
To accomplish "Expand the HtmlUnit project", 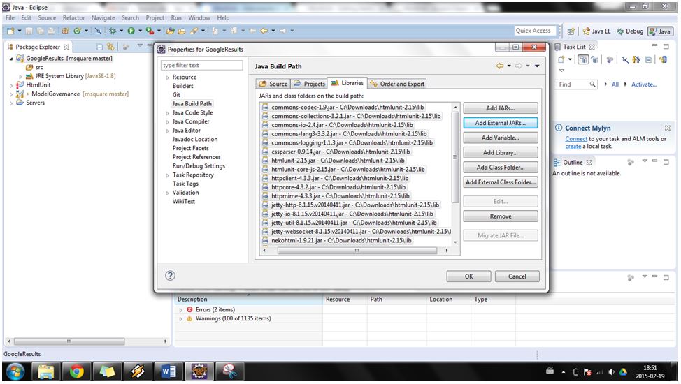I will click(x=11, y=85).
